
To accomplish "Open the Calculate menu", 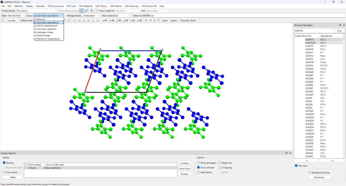I will coord(40,6).
